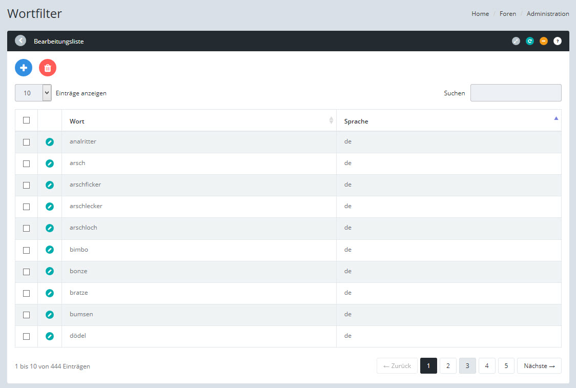Click the back arrow beside Bearbeitungsliste
The width and height of the screenshot is (576, 388).
[20, 40]
